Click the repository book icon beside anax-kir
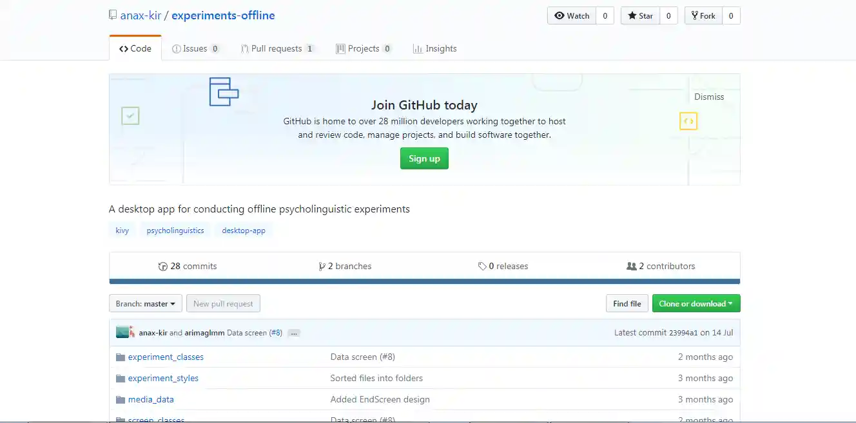This screenshot has width=856, height=423. click(112, 14)
